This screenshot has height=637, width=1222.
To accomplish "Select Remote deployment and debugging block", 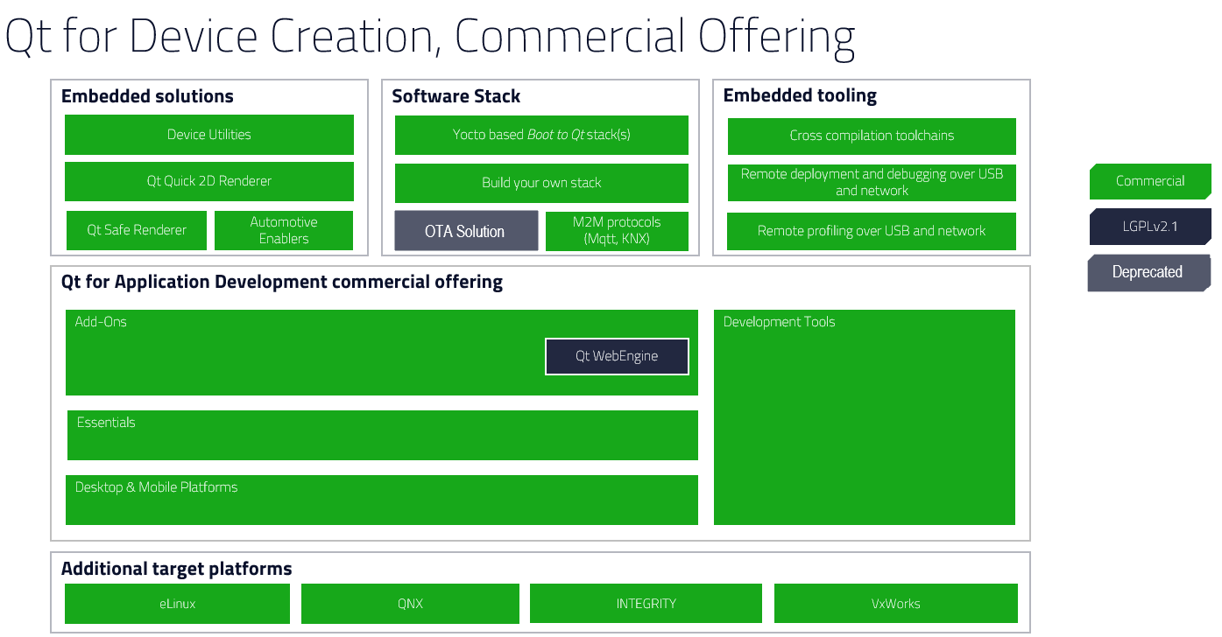I will [x=872, y=182].
